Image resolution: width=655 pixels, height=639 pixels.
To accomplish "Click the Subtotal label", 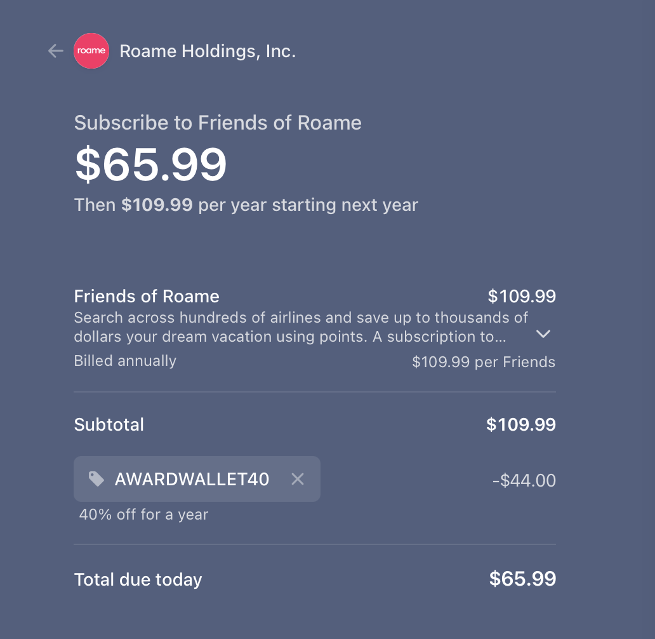I will pyautogui.click(x=109, y=424).
